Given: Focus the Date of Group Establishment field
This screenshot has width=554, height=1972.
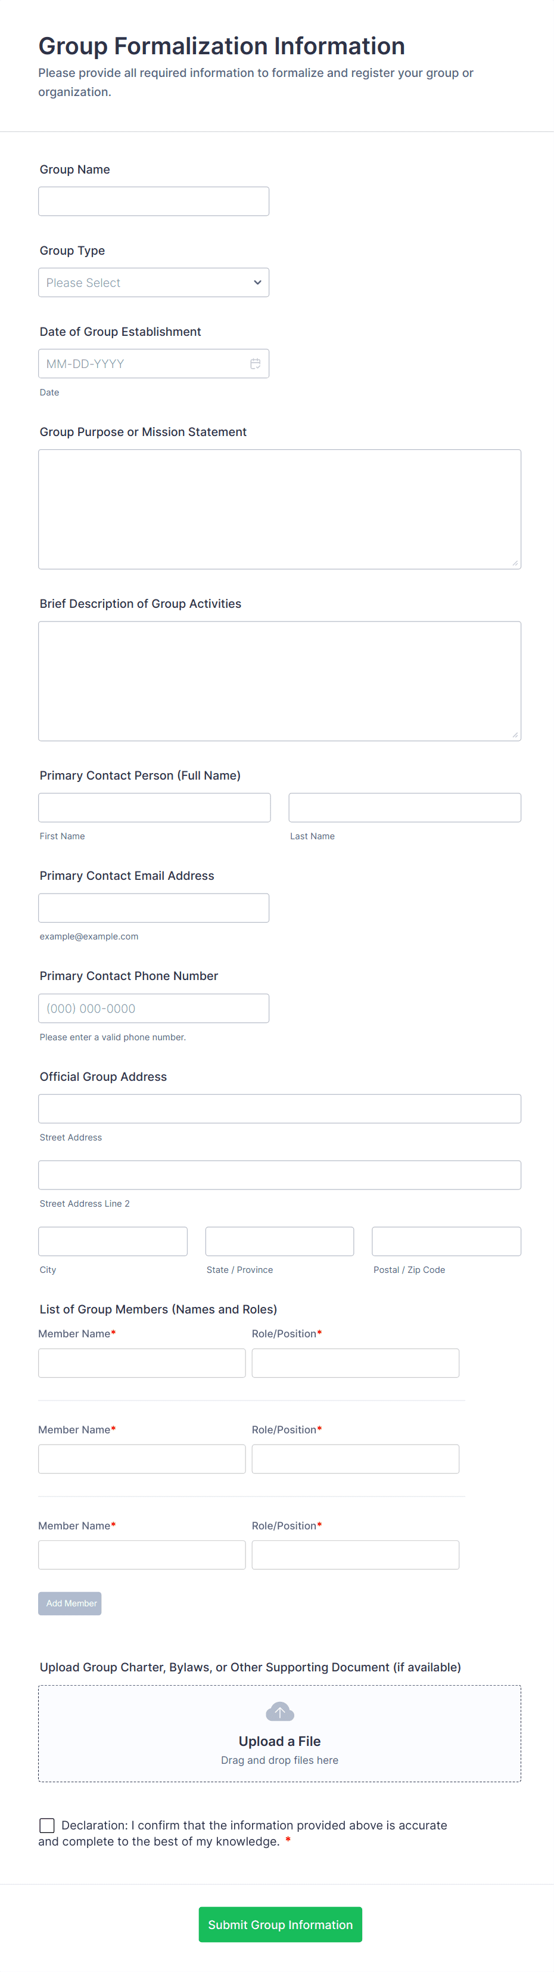Looking at the screenshot, I should coord(141,364).
